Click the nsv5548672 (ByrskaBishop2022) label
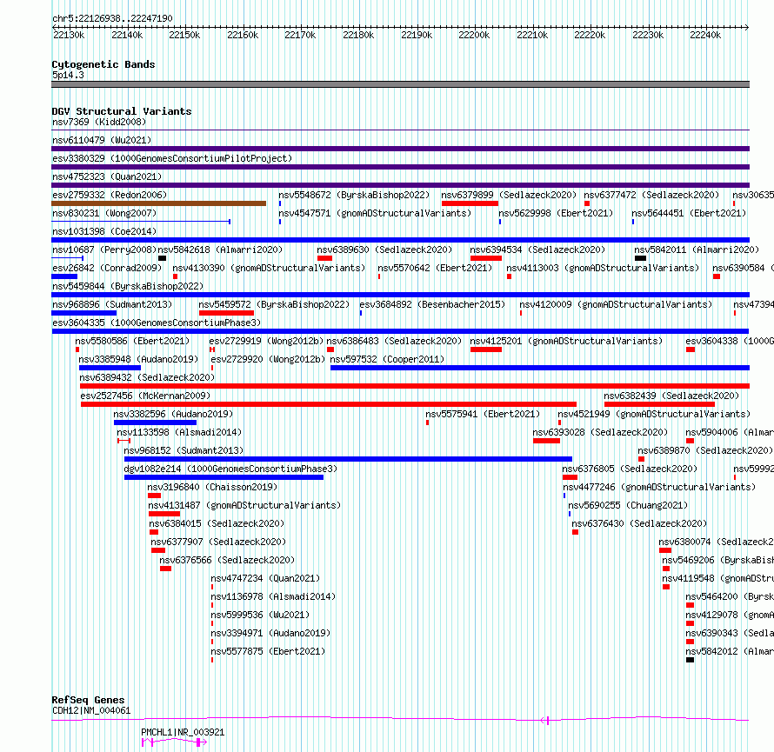 point(354,195)
